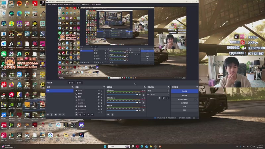Delete selected source with Sources panel trash icon
This screenshot has width=265, height=149.
pos(80,115)
